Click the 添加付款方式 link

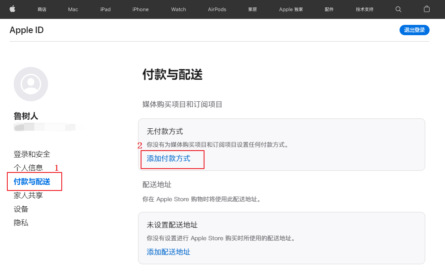tap(168, 158)
